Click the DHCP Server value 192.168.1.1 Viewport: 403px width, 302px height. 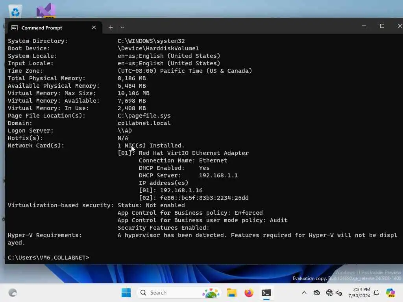coord(218,175)
